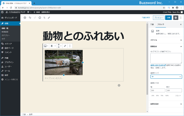The width and height of the screenshot is (184, 116).
Task: Open image block more options
Action: (x=70, y=46)
